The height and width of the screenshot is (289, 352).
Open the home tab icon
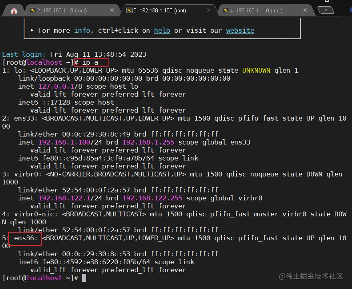point(14,10)
